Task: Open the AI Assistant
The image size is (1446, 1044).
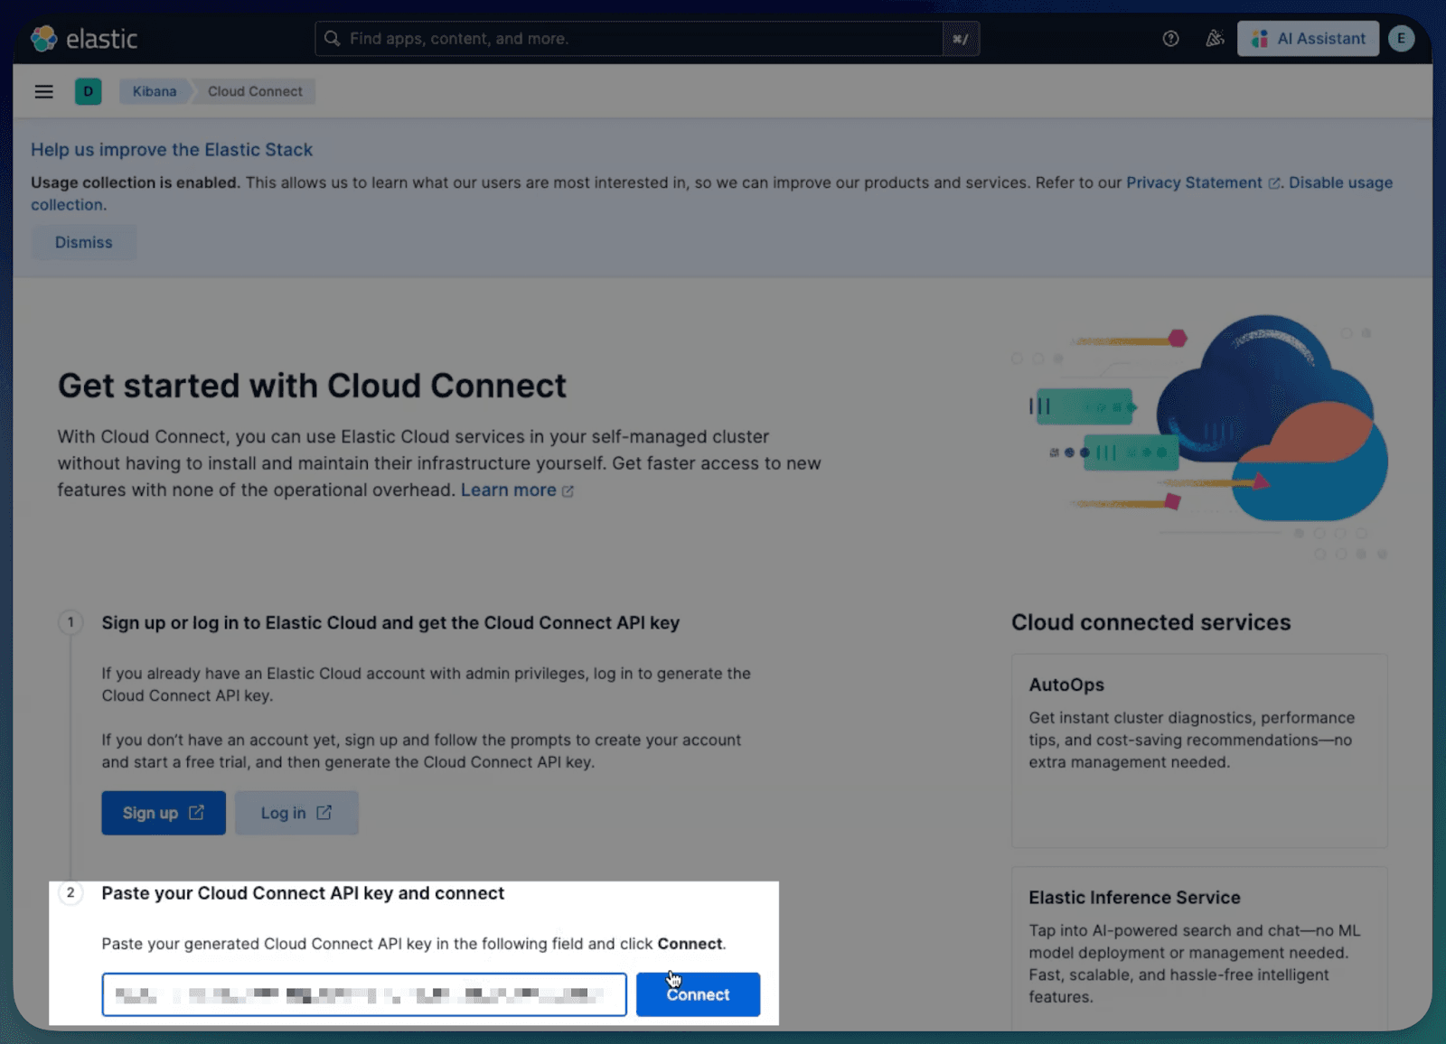Action: (1307, 38)
